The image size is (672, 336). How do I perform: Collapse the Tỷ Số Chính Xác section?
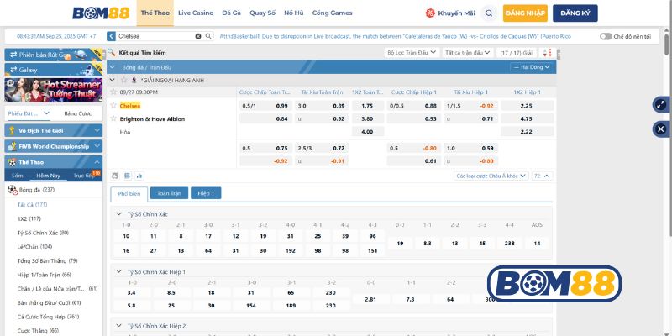click(x=118, y=214)
